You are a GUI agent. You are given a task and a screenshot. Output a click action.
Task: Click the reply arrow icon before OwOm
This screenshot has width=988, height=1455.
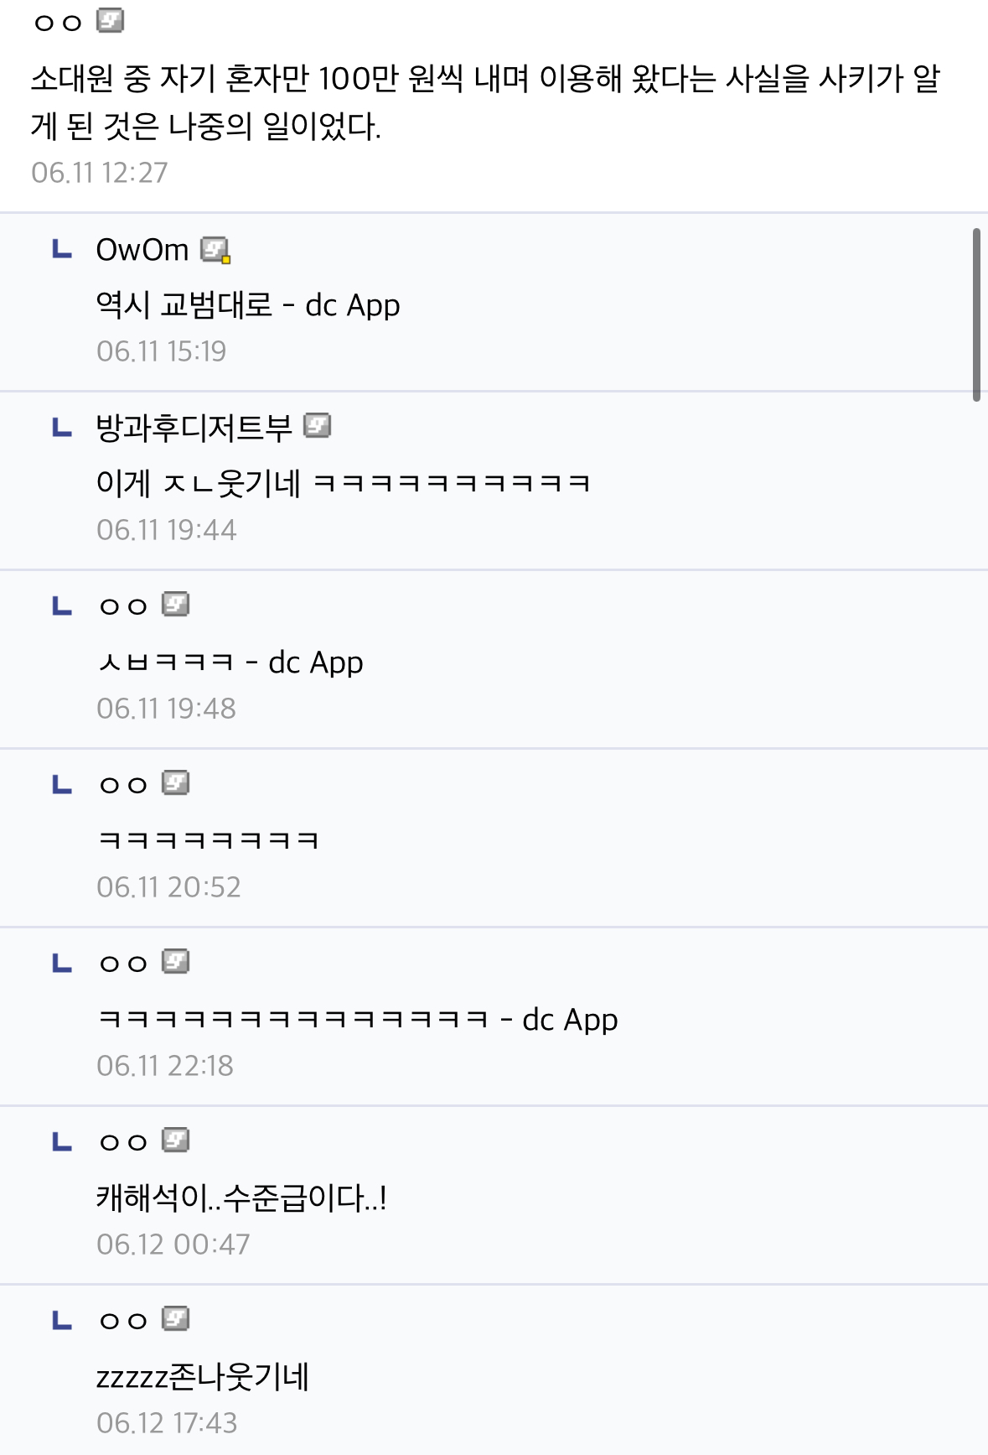coord(62,249)
